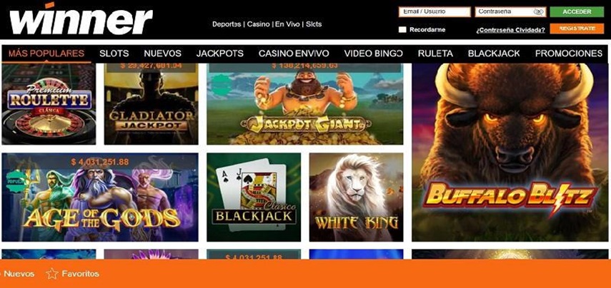Open the Blackjack Clásico game tile
The height and width of the screenshot is (288, 611).
pos(254,197)
